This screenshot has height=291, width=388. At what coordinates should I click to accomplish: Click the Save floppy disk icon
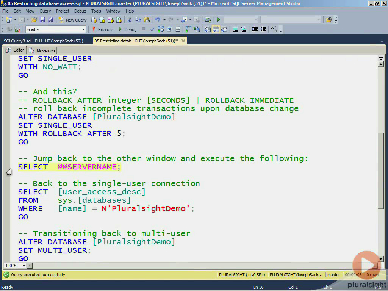tap(42, 20)
